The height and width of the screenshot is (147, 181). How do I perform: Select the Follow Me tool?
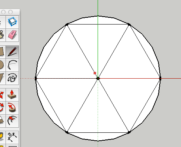12,107
